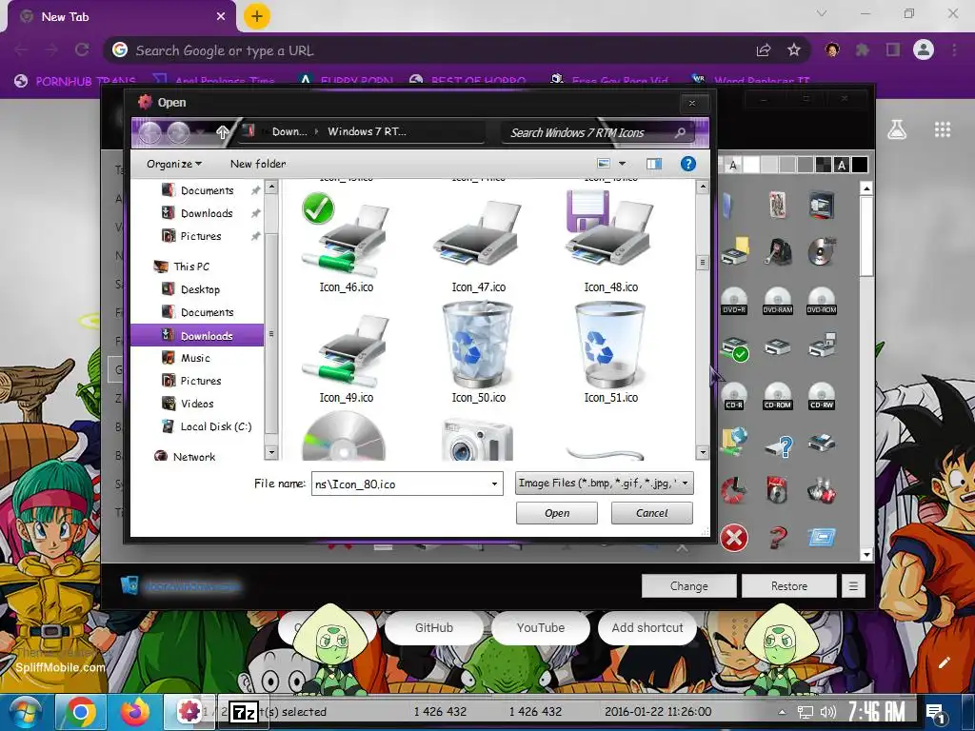
Task: Expand the Organize menu
Action: [174, 164]
